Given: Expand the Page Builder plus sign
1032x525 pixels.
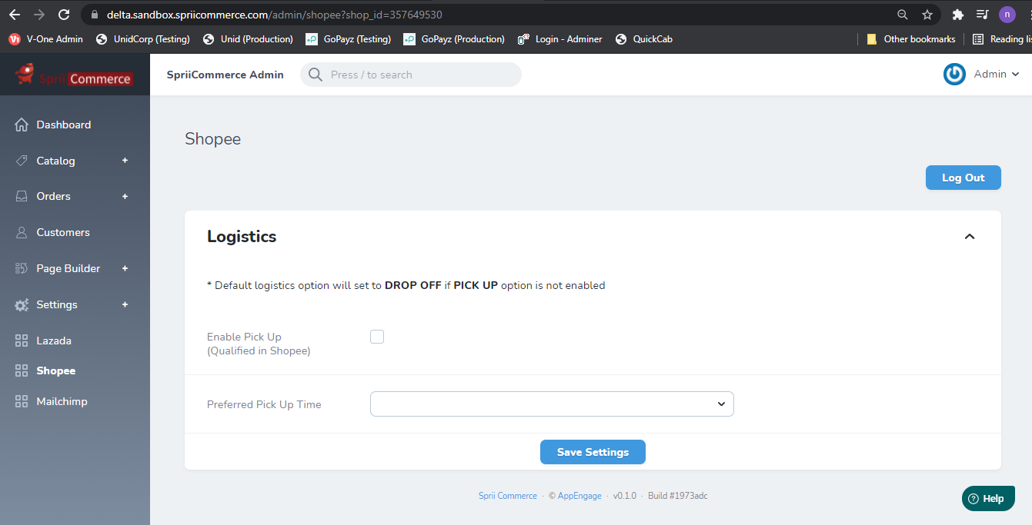Looking at the screenshot, I should click(x=125, y=268).
